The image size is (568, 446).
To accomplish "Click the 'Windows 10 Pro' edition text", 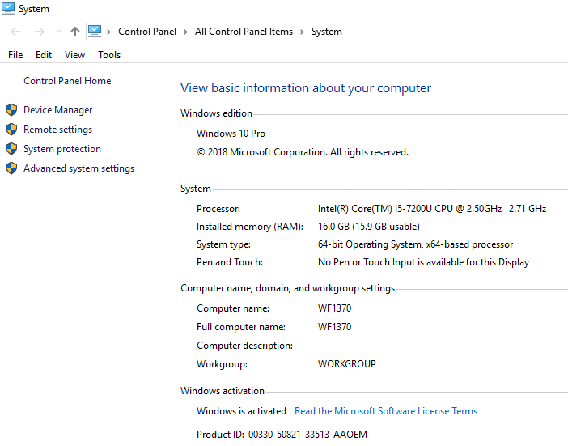I will coord(231,134).
